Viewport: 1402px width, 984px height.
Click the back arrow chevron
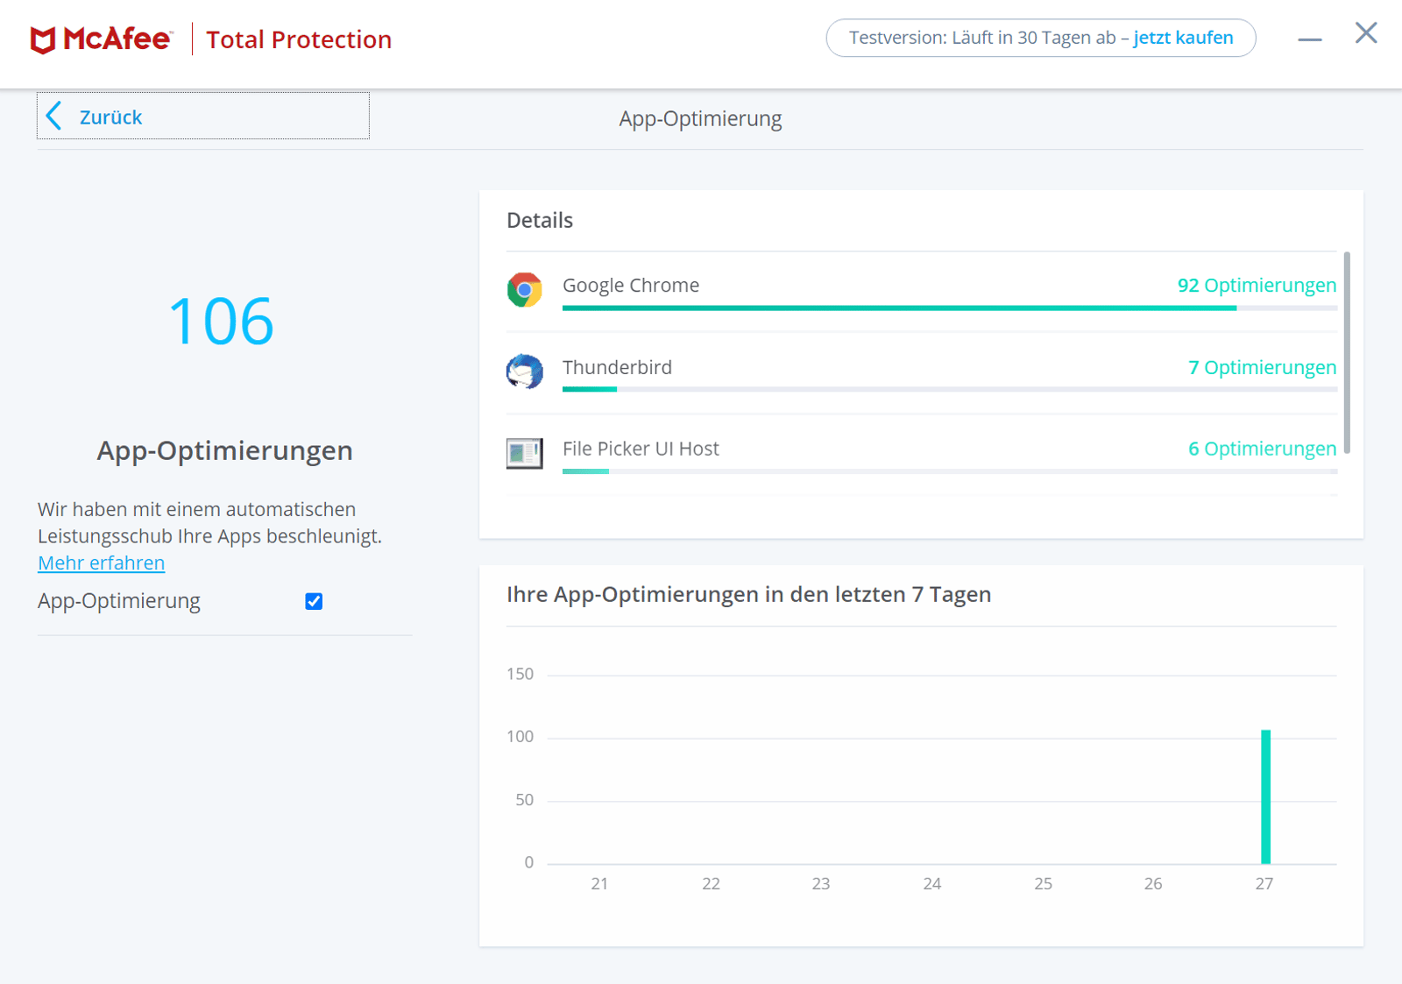point(54,116)
